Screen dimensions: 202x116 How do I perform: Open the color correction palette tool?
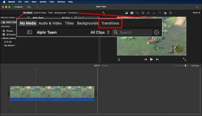[x=132, y=13]
